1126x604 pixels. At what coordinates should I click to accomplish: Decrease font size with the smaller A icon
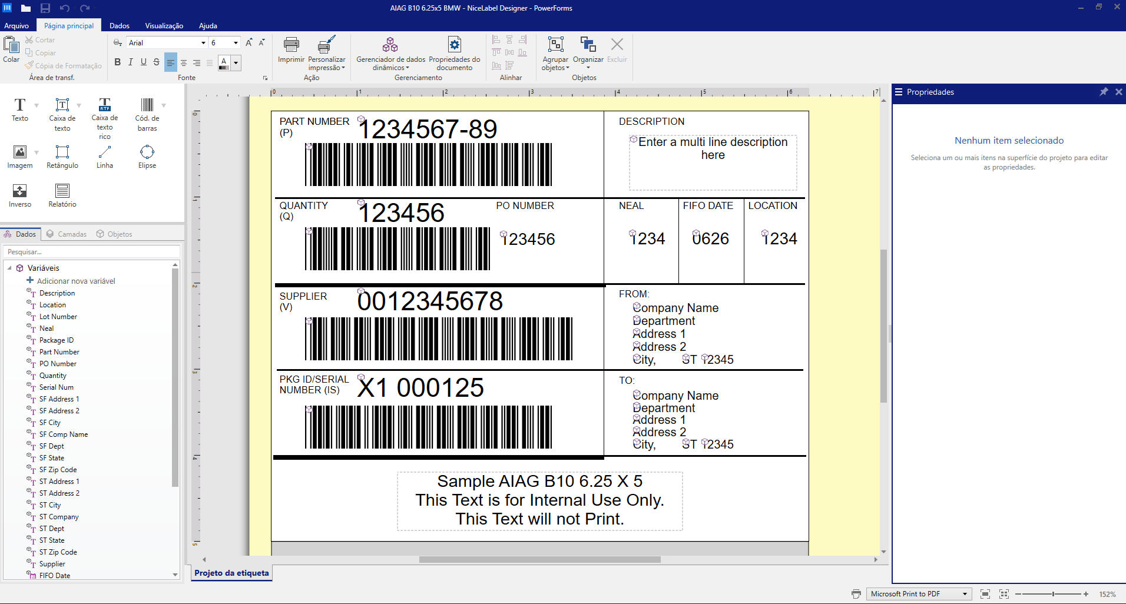pyautogui.click(x=262, y=42)
